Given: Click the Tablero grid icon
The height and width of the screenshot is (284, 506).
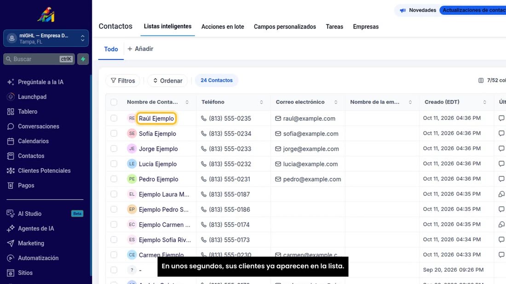Looking at the screenshot, I should click(x=11, y=112).
